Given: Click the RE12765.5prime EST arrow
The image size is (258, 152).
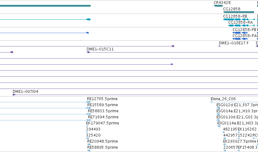Looking at the screenshot, I should pyautogui.click(x=88, y=102).
